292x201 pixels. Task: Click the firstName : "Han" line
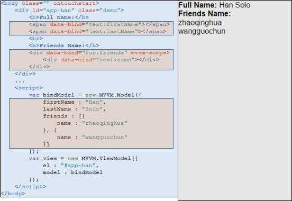coord(75,102)
